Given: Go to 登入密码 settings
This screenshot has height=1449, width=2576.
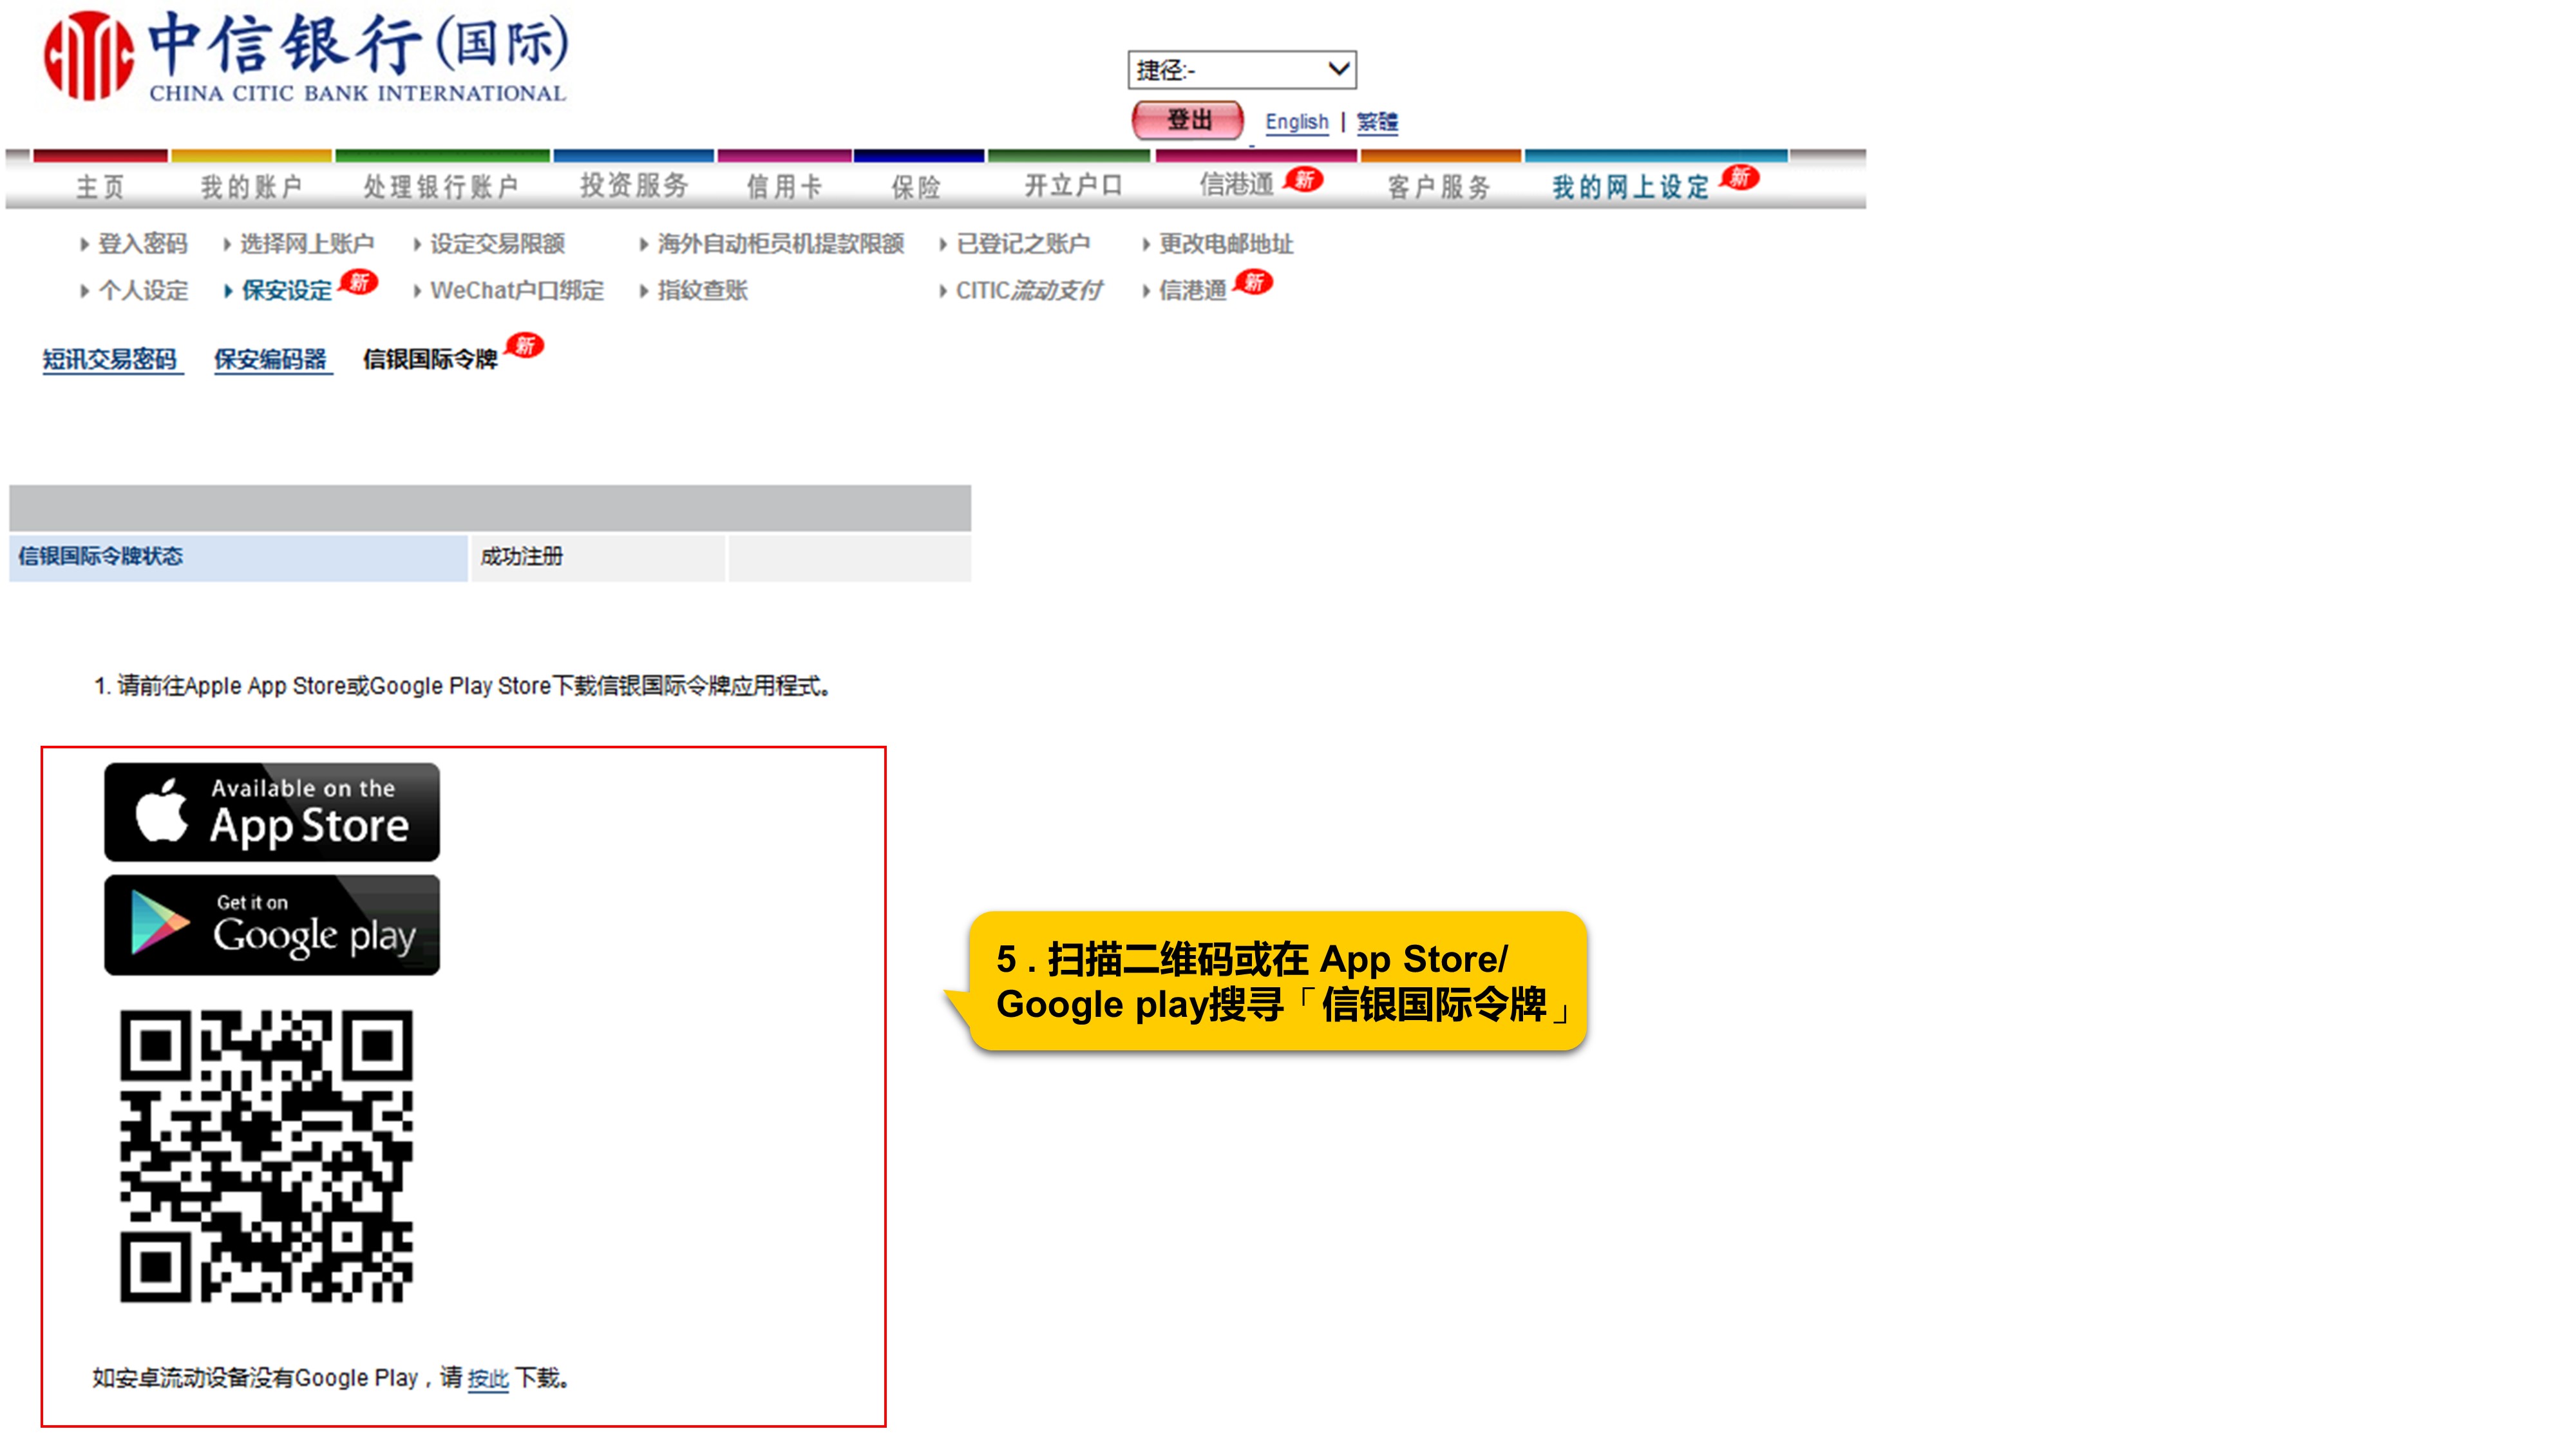Looking at the screenshot, I should (x=142, y=244).
